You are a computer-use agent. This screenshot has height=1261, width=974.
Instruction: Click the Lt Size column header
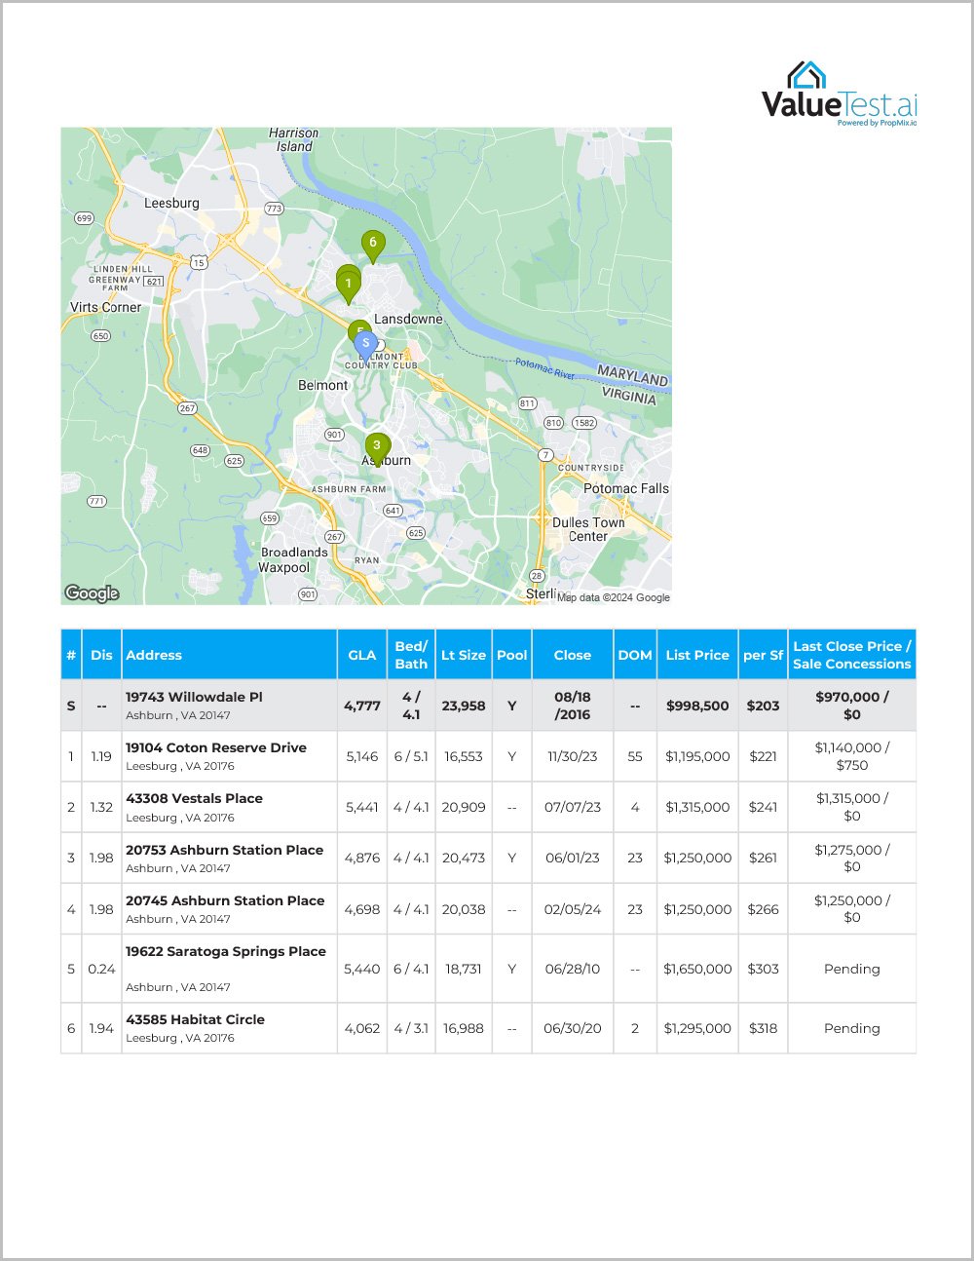(x=464, y=655)
